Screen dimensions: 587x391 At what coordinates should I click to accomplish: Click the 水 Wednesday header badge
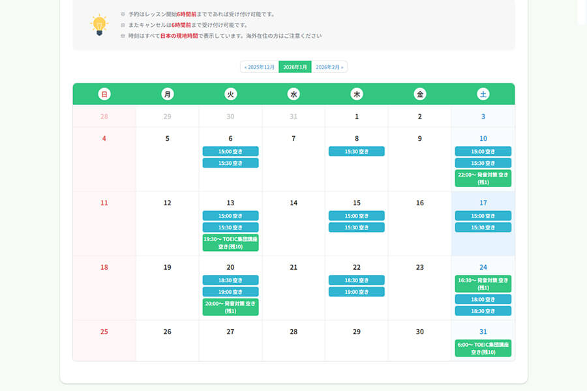[293, 94]
